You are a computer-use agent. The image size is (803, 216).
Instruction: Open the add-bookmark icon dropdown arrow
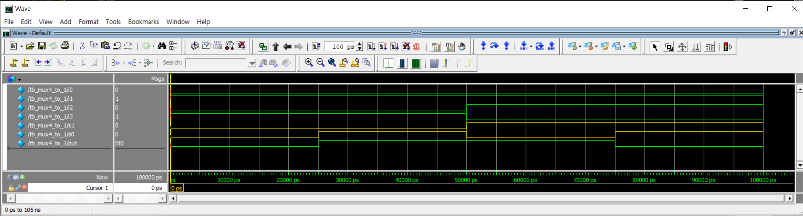click(x=580, y=47)
